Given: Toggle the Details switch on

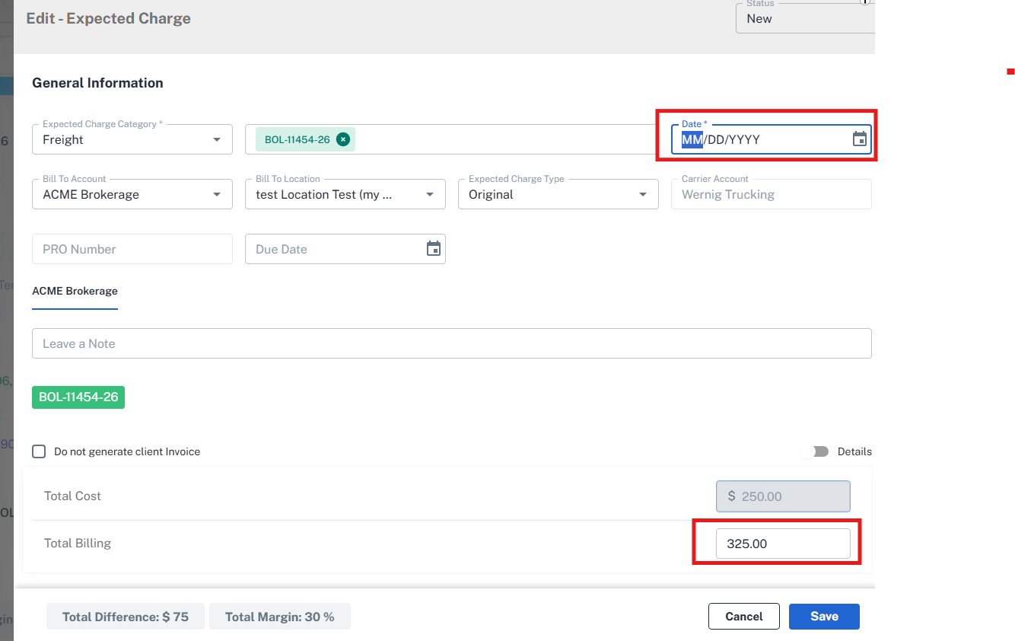Looking at the screenshot, I should point(815,451).
